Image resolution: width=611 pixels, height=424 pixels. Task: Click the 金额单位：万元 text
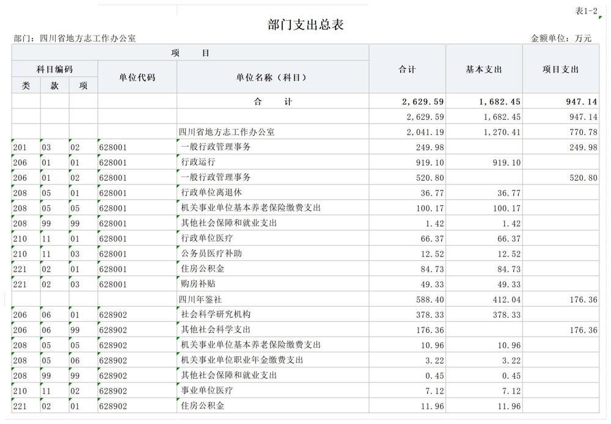[x=561, y=38]
